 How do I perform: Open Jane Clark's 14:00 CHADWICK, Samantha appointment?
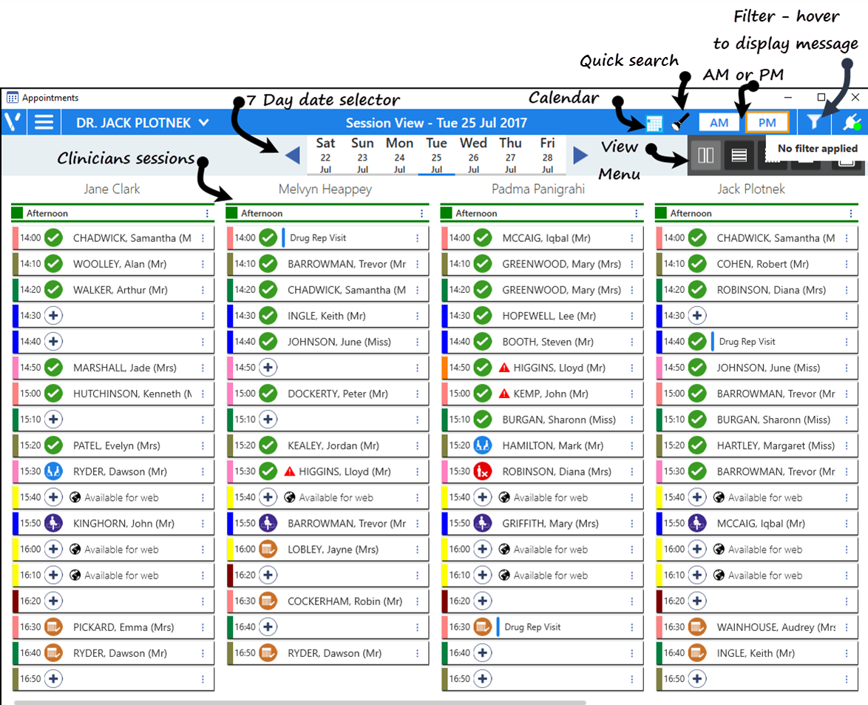pos(113,238)
